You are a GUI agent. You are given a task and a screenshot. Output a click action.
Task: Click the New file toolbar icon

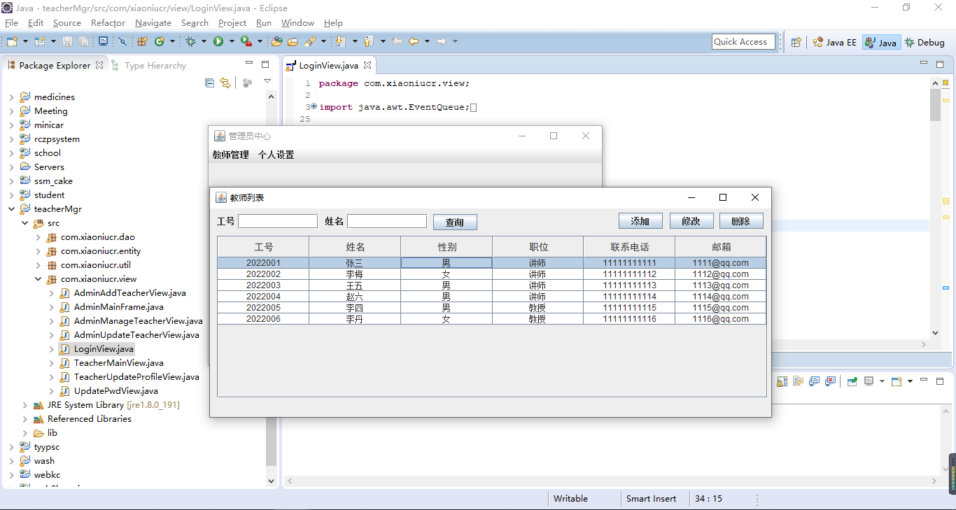pos(12,41)
